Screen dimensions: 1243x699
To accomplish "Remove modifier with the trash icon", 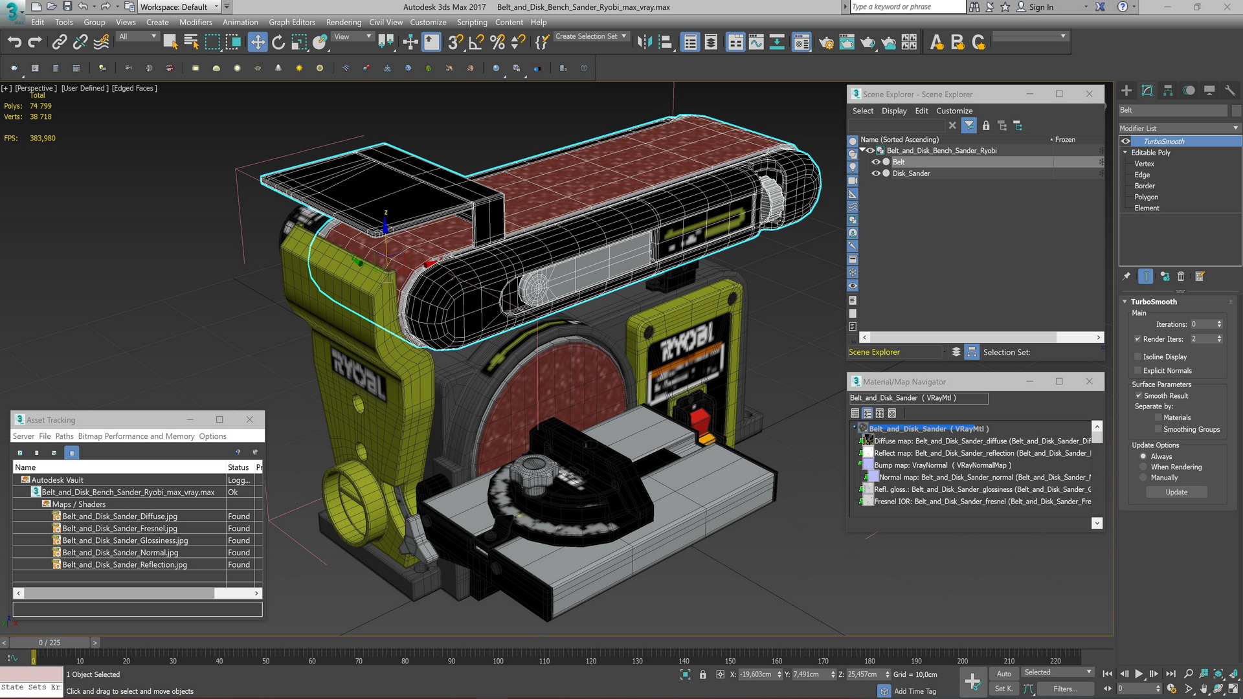I will (1181, 276).
